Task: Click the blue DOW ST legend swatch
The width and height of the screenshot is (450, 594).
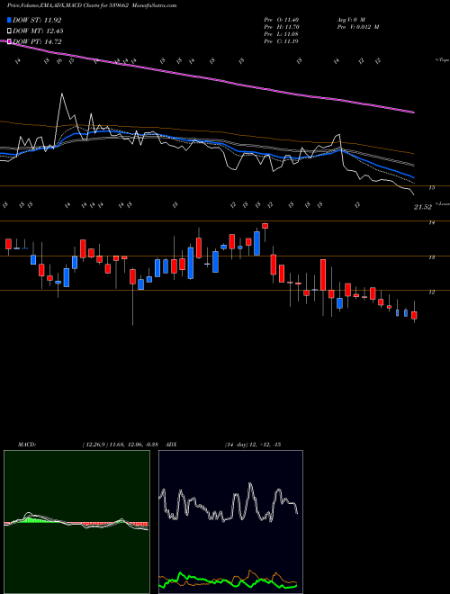Action: click(x=10, y=20)
